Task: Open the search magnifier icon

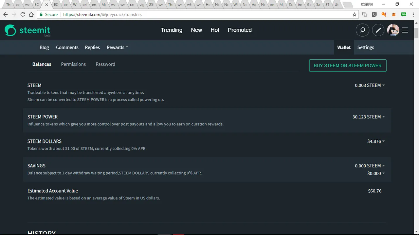Action: point(362,30)
